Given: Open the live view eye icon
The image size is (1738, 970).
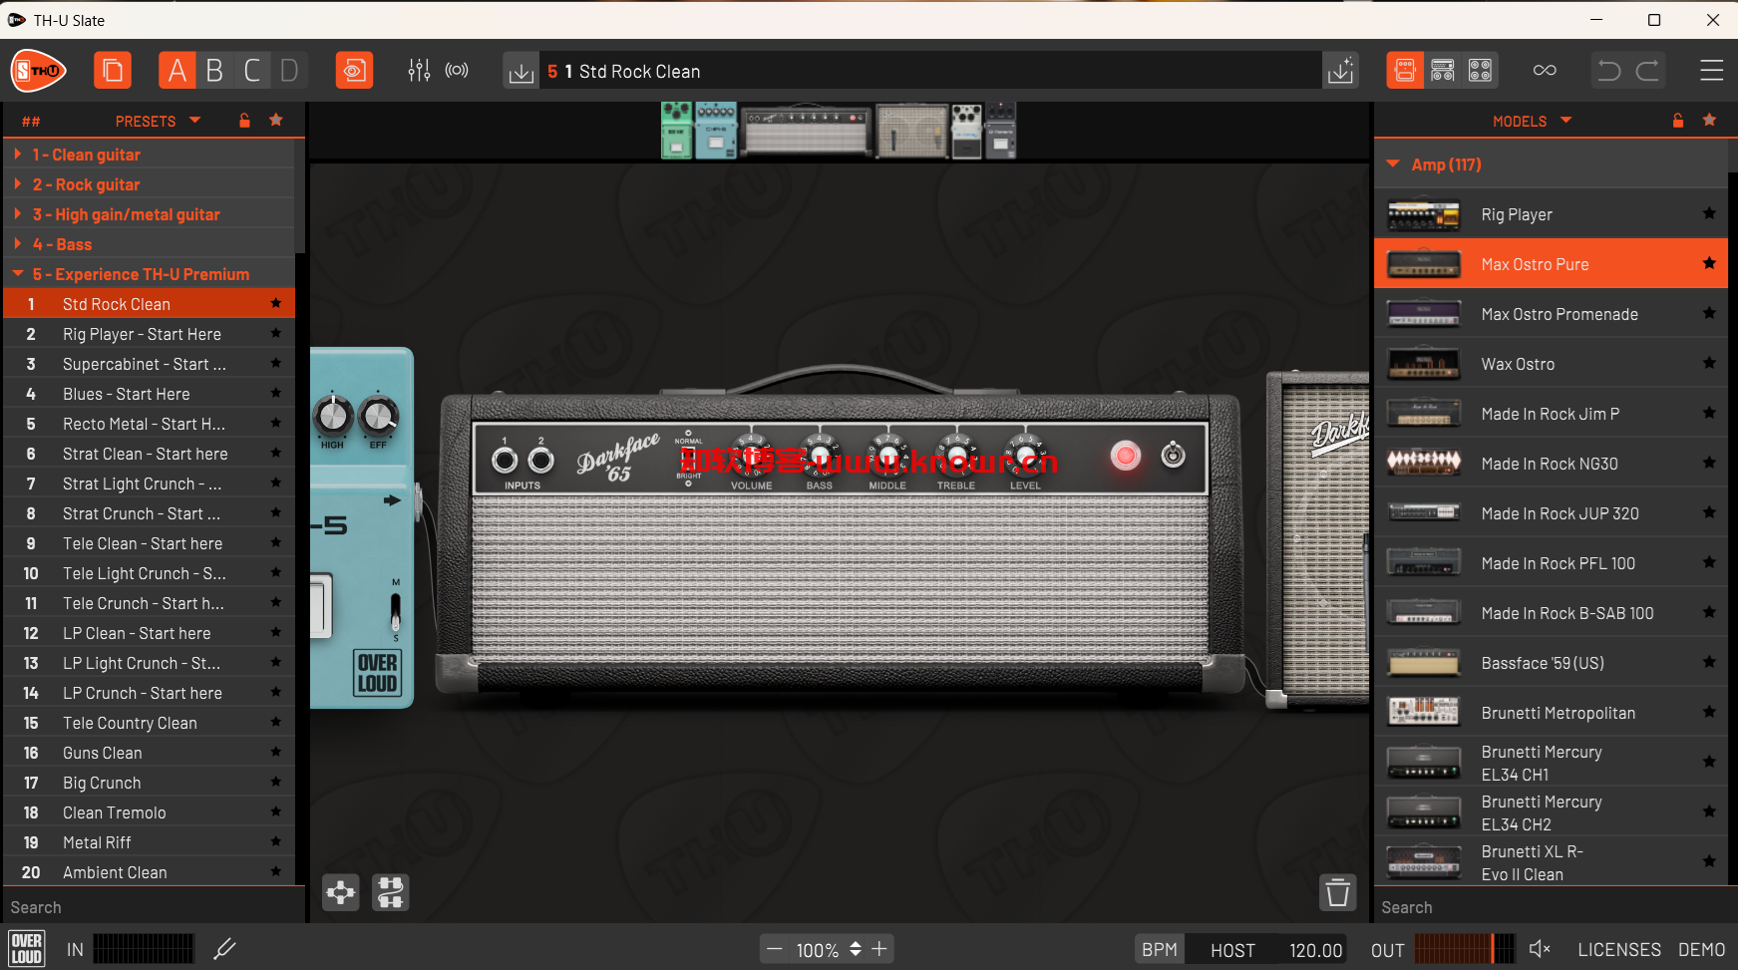Looking at the screenshot, I should pos(354,71).
